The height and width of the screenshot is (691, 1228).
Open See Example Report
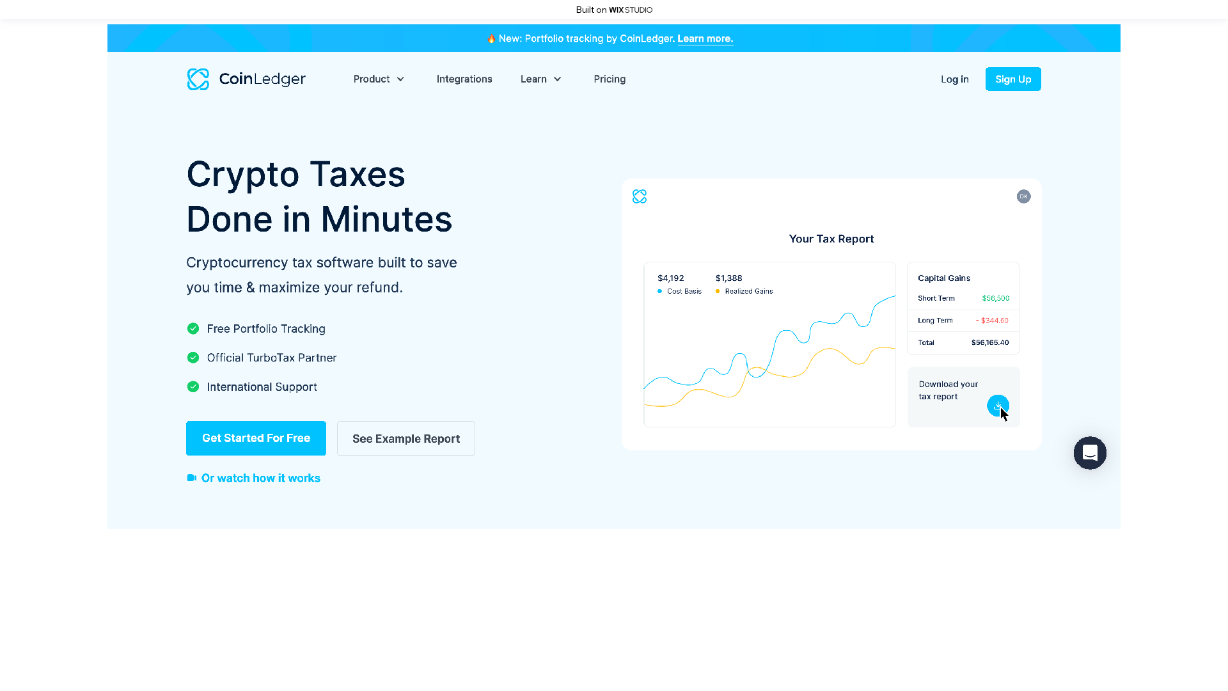pos(406,438)
